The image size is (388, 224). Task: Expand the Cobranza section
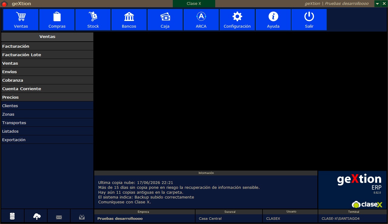coord(47,80)
